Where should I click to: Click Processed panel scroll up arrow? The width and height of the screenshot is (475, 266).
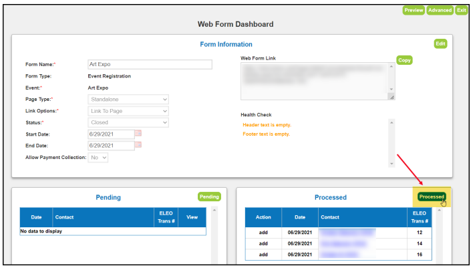pos(439,210)
